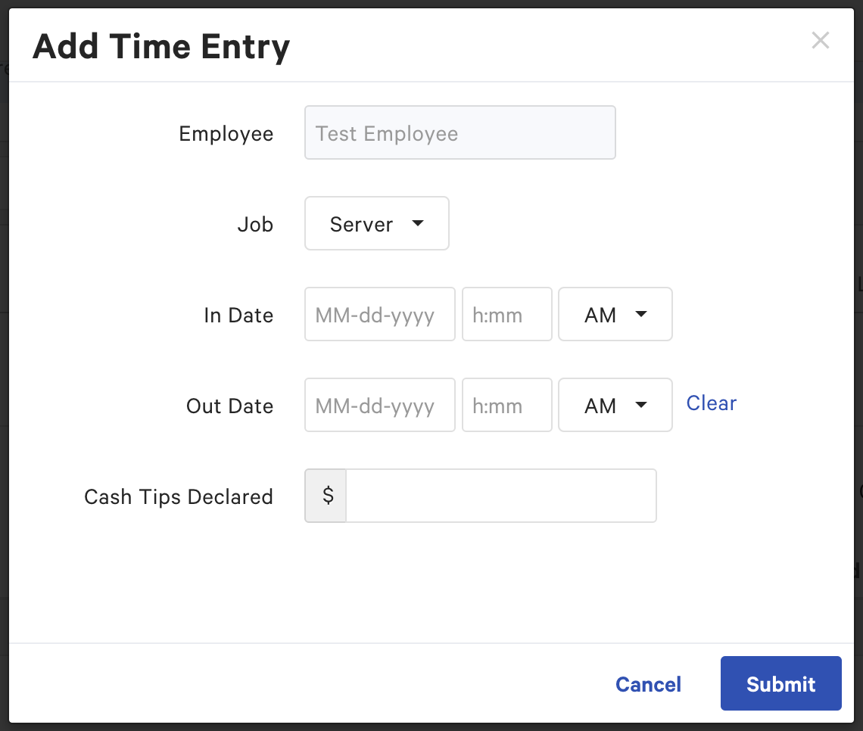The width and height of the screenshot is (863, 731).
Task: Click the Employee label
Action: coord(226,133)
